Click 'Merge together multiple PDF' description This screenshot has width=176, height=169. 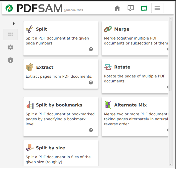click(130, 38)
